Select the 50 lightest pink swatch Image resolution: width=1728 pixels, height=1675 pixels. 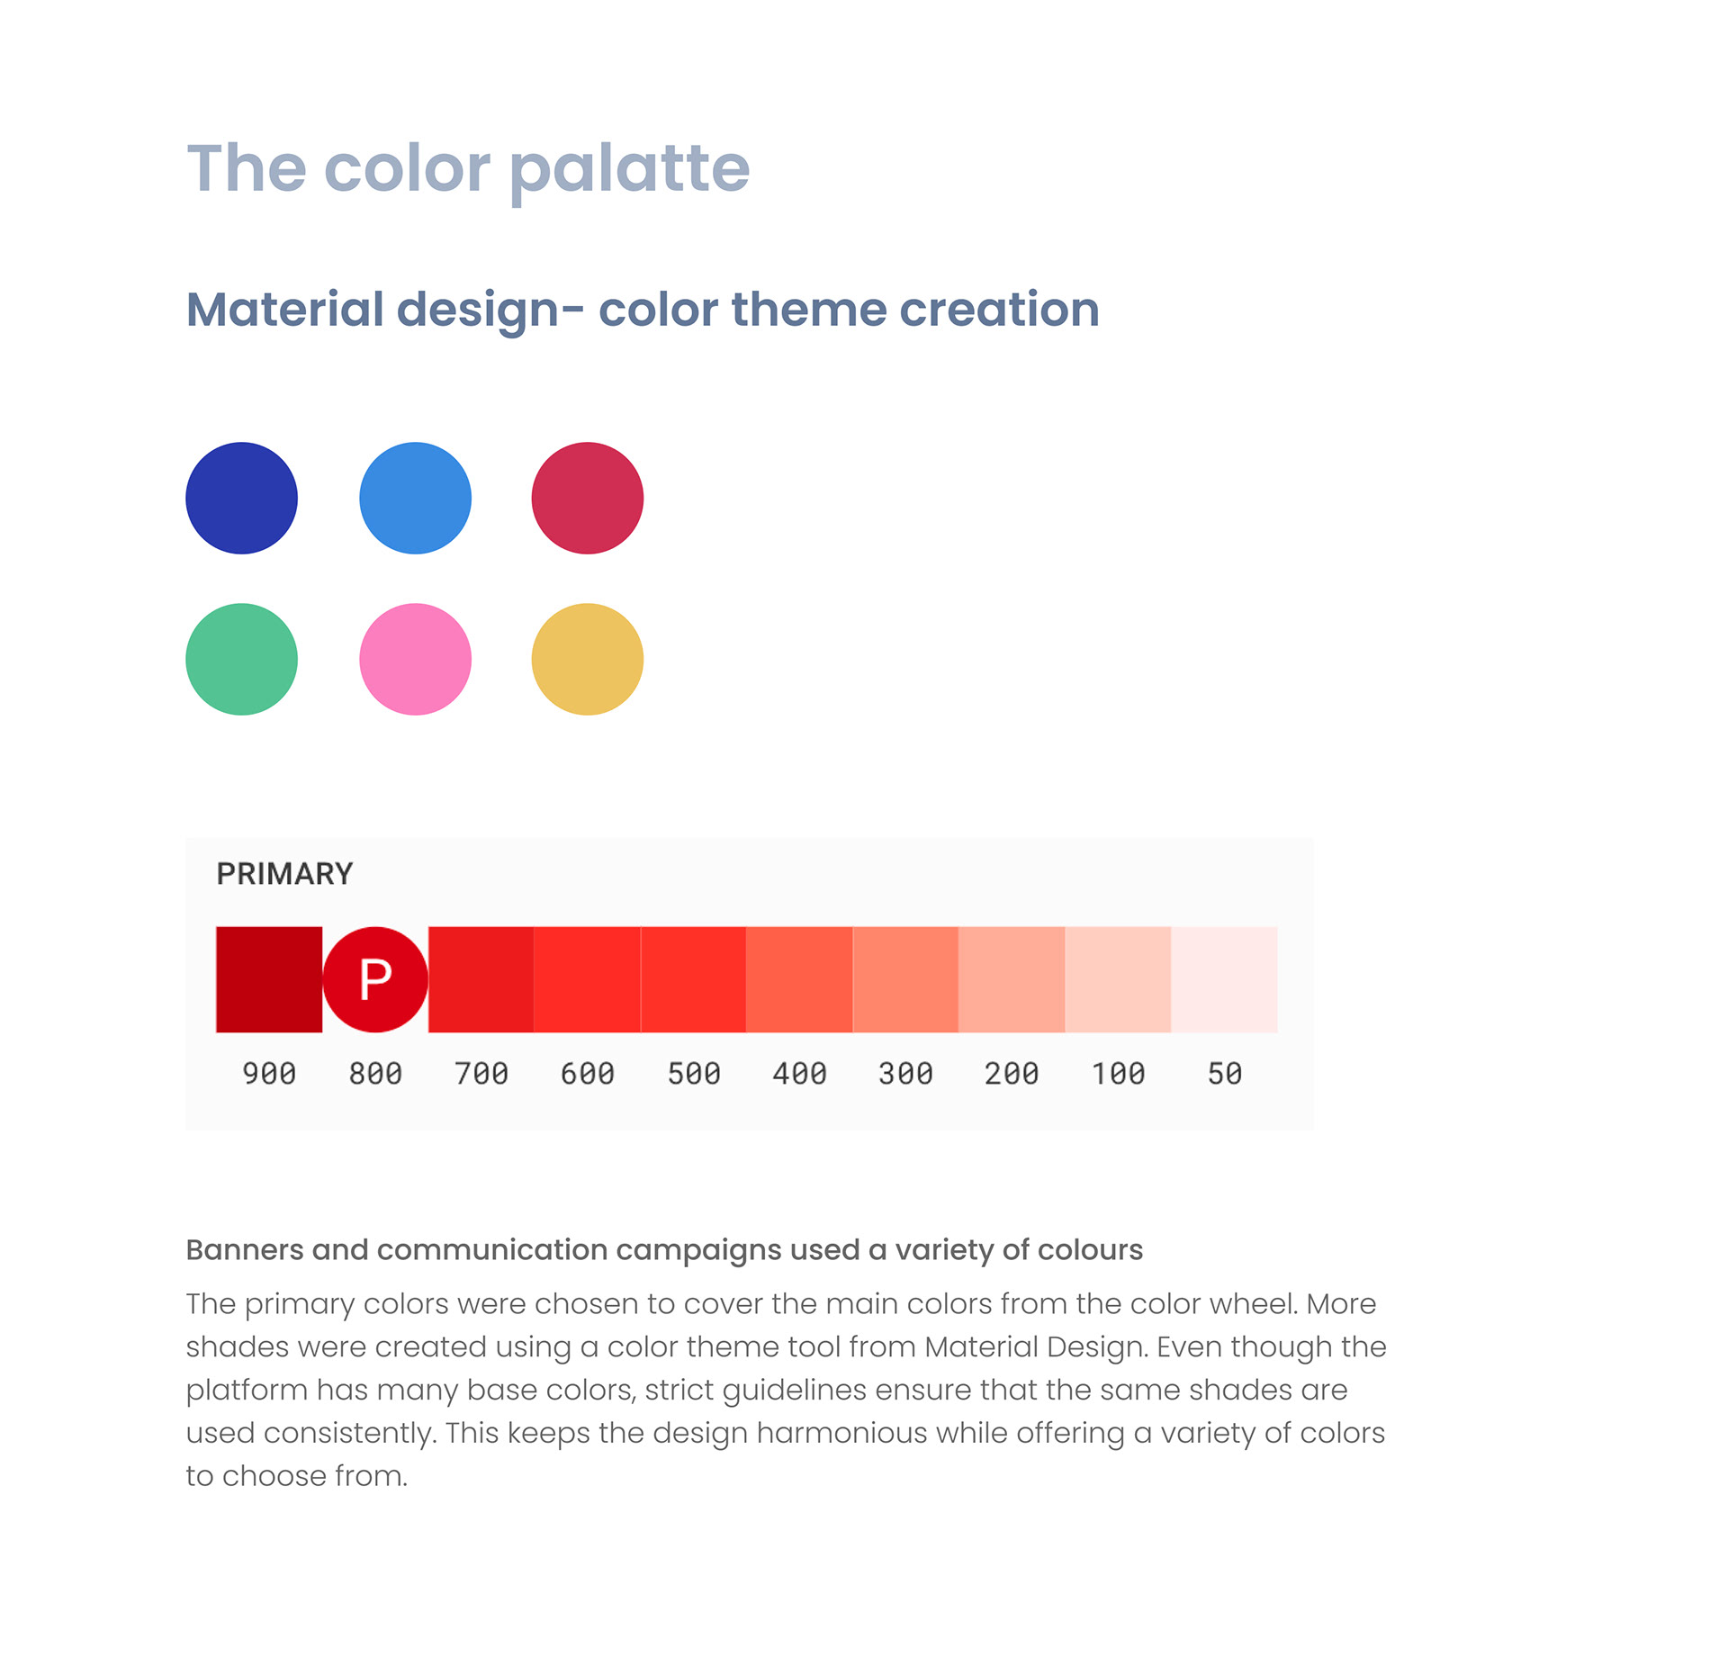click(1224, 979)
